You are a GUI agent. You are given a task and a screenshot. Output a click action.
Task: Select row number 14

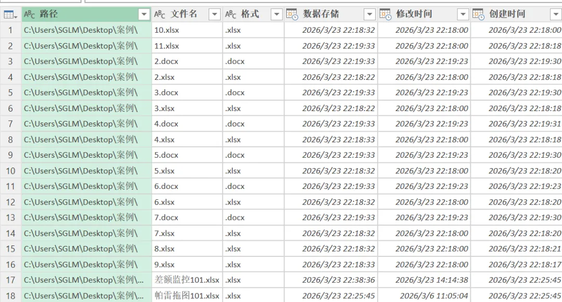pos(10,234)
